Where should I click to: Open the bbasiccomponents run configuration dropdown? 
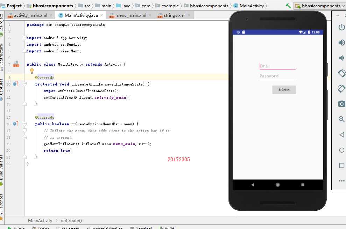[319, 6]
